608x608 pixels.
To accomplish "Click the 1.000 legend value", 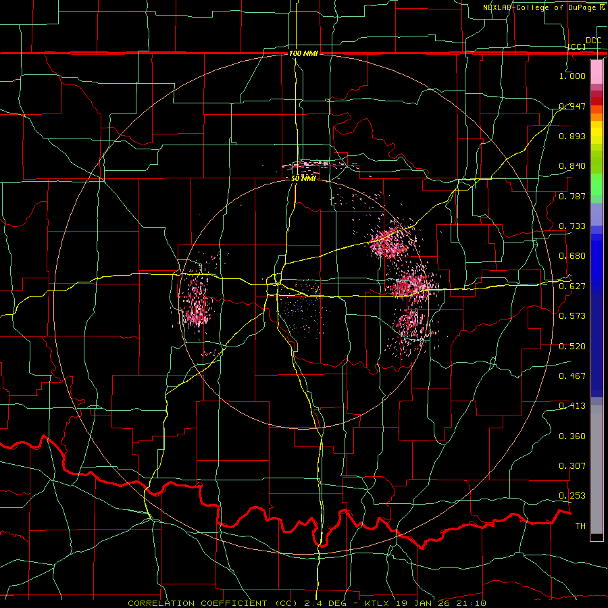I will pyautogui.click(x=572, y=76).
